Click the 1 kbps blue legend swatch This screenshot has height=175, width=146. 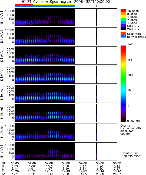tap(123, 22)
